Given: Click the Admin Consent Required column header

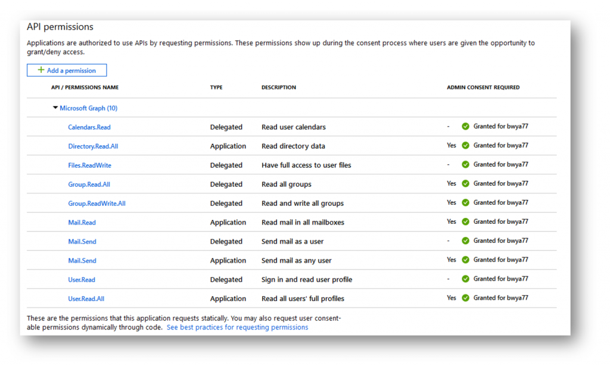Looking at the screenshot, I should click(483, 87).
